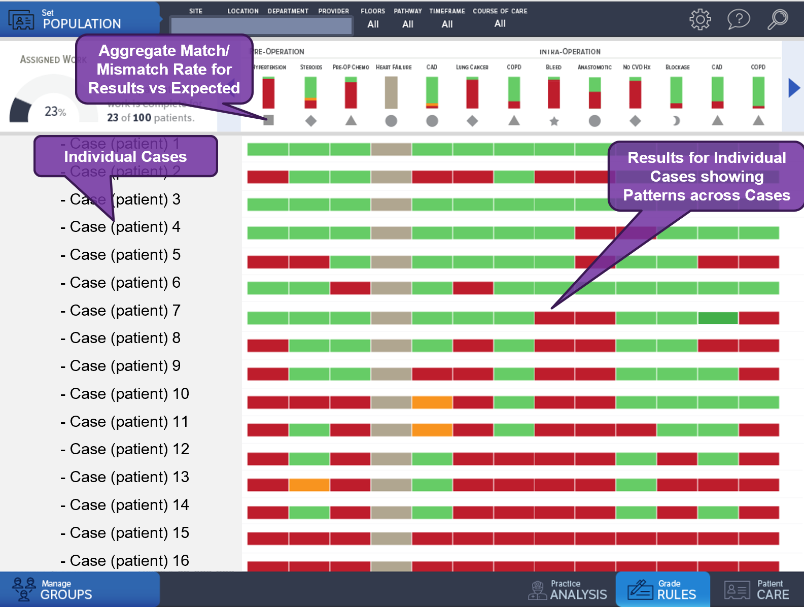Click the '23 of 100 patients' text

tap(151, 118)
